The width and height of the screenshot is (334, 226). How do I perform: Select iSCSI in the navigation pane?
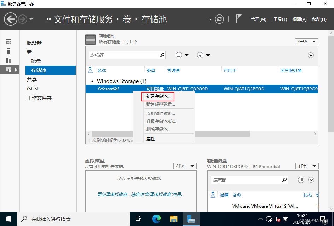click(33, 89)
